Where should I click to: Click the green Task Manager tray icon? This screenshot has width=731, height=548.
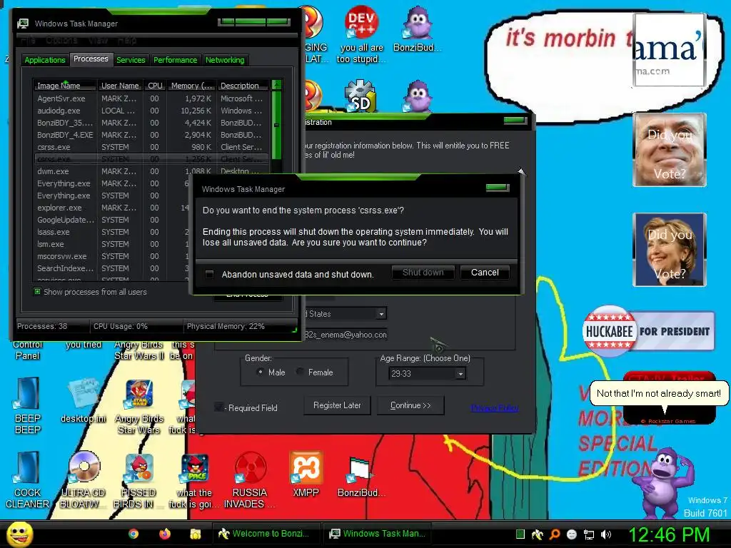pyautogui.click(x=520, y=534)
